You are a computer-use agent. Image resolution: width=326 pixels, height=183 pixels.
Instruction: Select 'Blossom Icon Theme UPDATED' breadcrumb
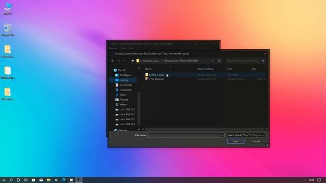(x=181, y=61)
